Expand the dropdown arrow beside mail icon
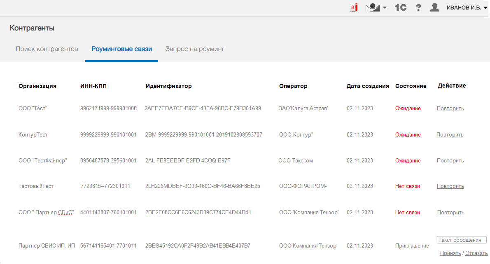490x264 pixels. (x=384, y=8)
